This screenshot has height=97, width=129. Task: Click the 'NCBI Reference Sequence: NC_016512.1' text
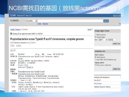pos(23,43)
